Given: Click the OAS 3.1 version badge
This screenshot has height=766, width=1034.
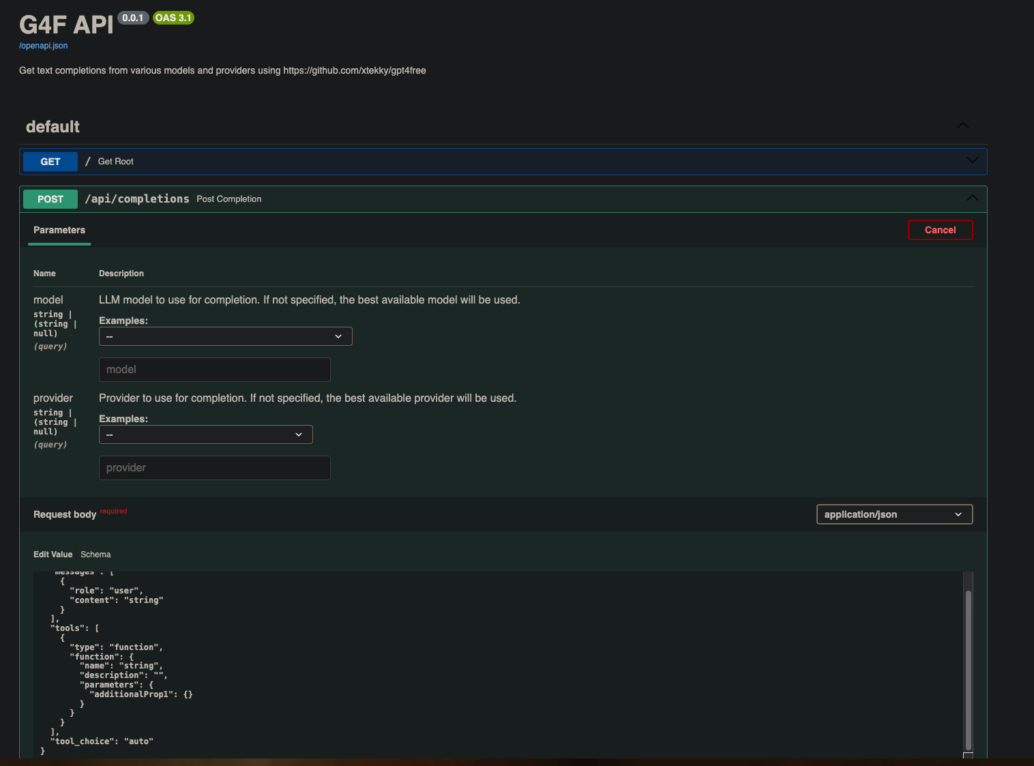Looking at the screenshot, I should (x=173, y=18).
